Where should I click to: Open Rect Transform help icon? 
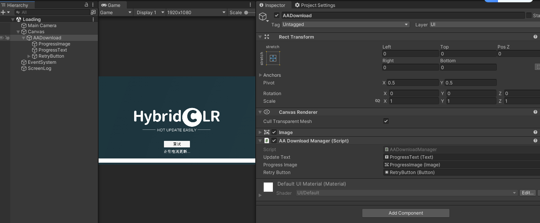[535, 37]
